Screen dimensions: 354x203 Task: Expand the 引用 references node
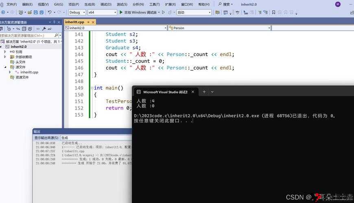click(5, 52)
